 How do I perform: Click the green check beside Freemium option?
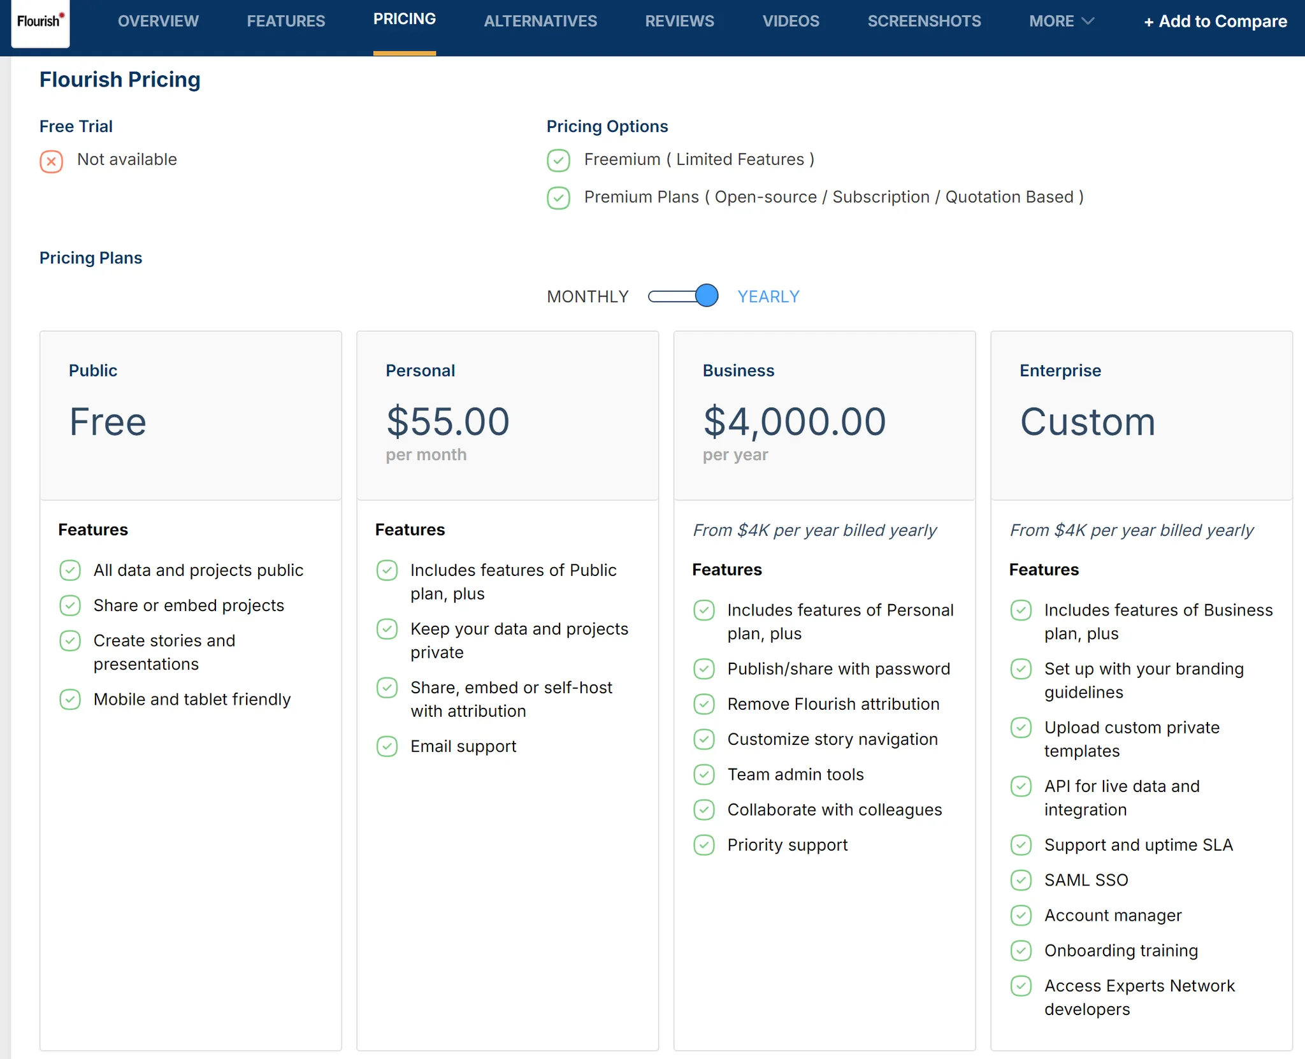558,160
